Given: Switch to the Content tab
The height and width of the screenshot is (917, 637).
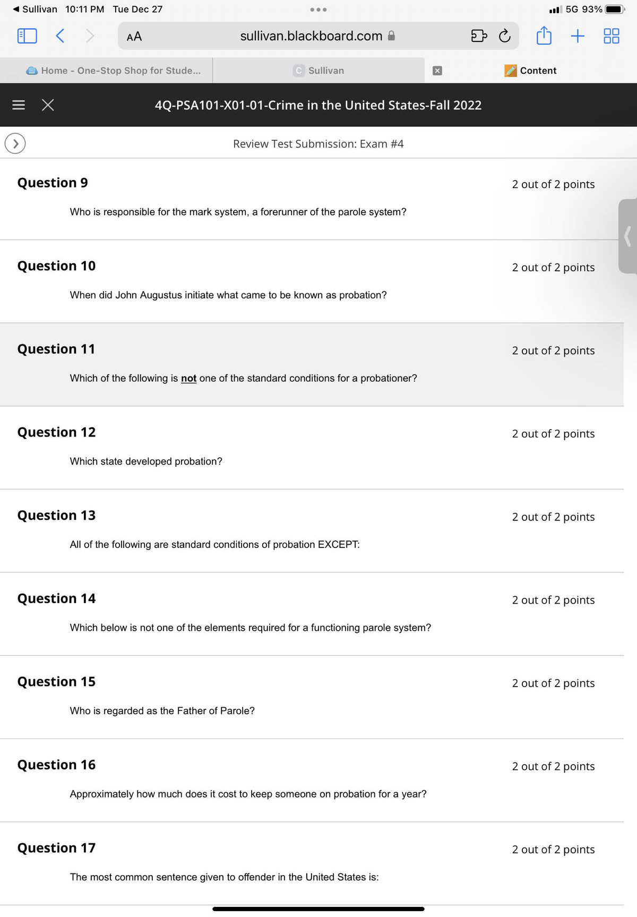Looking at the screenshot, I should pos(531,71).
